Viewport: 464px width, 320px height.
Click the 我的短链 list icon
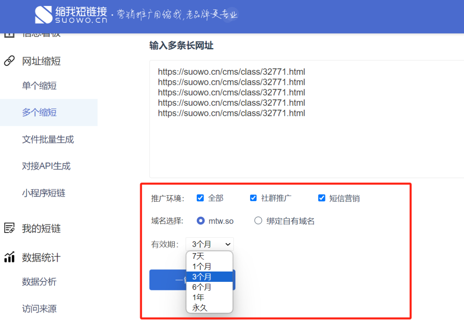pyautogui.click(x=9, y=228)
